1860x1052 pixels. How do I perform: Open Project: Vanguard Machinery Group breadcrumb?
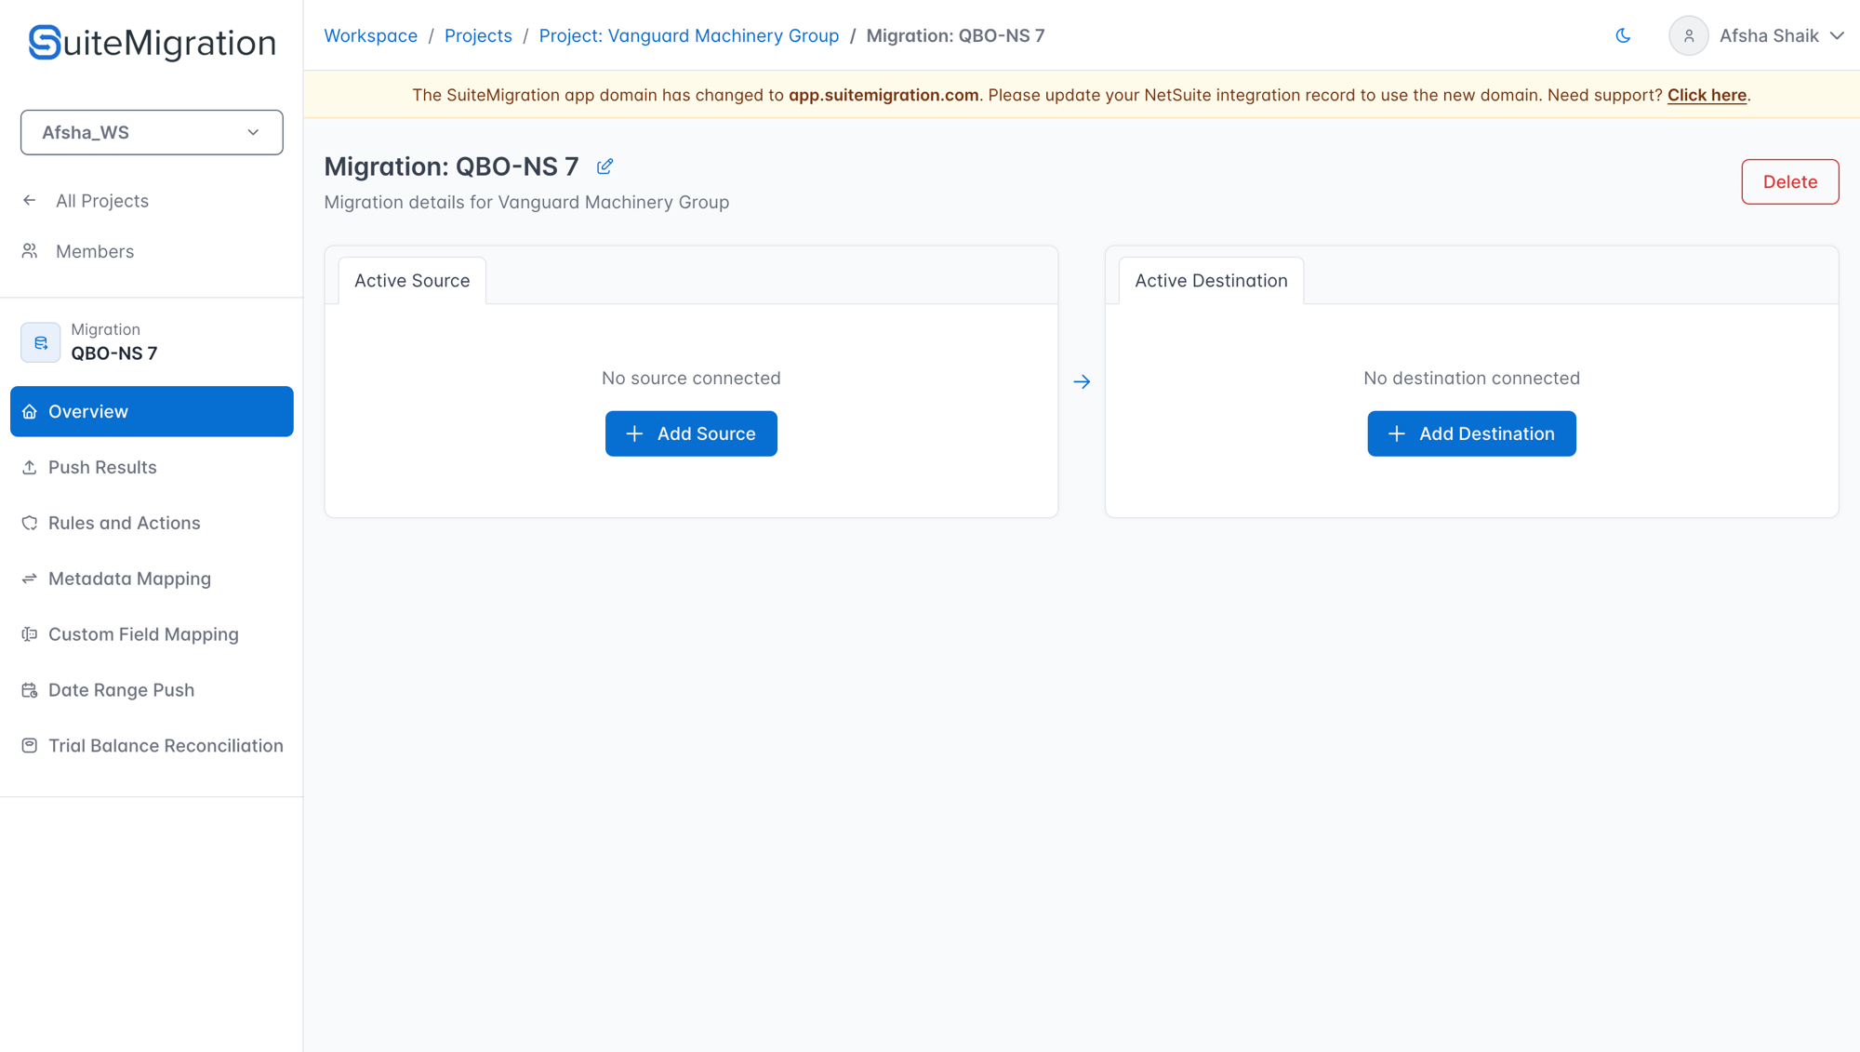click(x=688, y=35)
